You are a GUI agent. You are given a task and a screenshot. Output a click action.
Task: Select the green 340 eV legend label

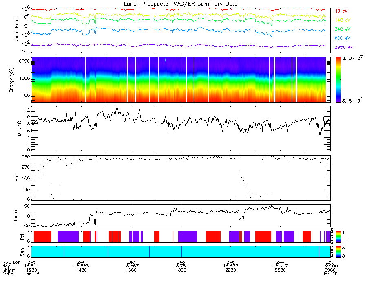(343, 29)
